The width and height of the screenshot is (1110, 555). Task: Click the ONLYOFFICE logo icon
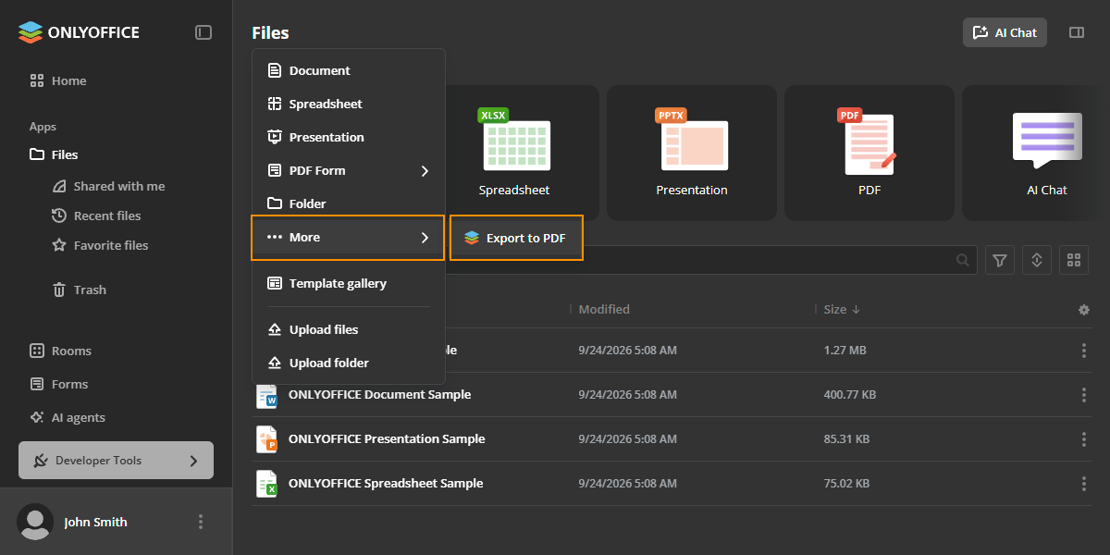pyautogui.click(x=31, y=32)
